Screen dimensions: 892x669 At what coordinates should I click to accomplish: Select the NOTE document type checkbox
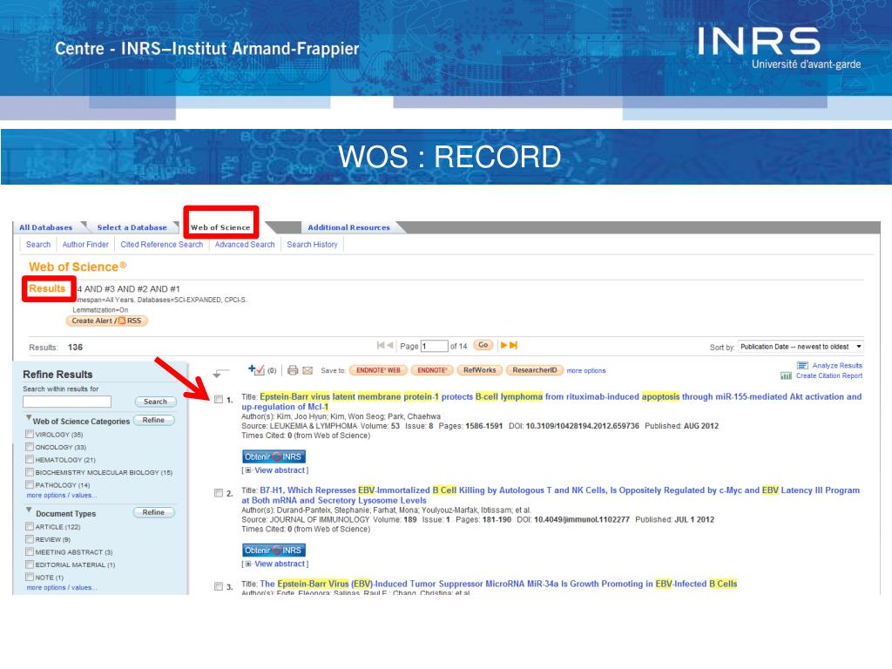(x=30, y=577)
